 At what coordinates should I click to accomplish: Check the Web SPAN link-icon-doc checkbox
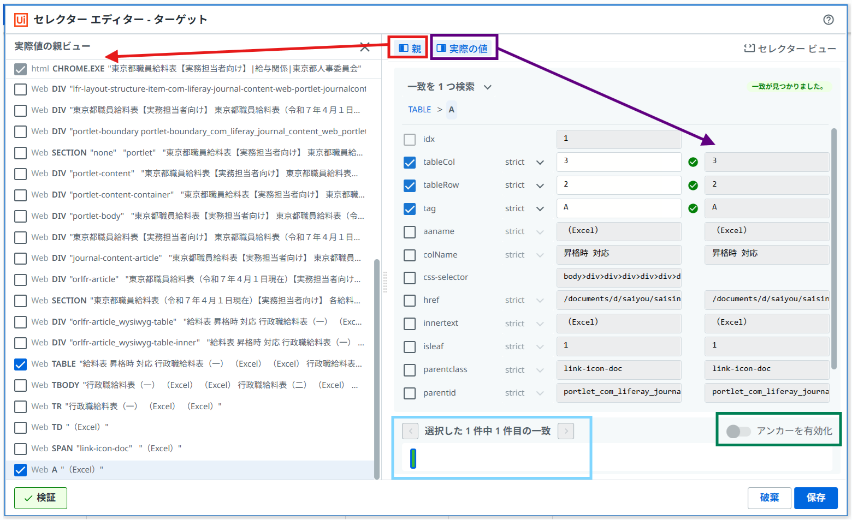point(21,449)
